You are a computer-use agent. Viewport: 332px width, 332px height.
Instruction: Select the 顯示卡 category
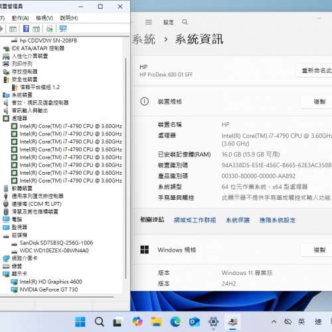(19, 274)
